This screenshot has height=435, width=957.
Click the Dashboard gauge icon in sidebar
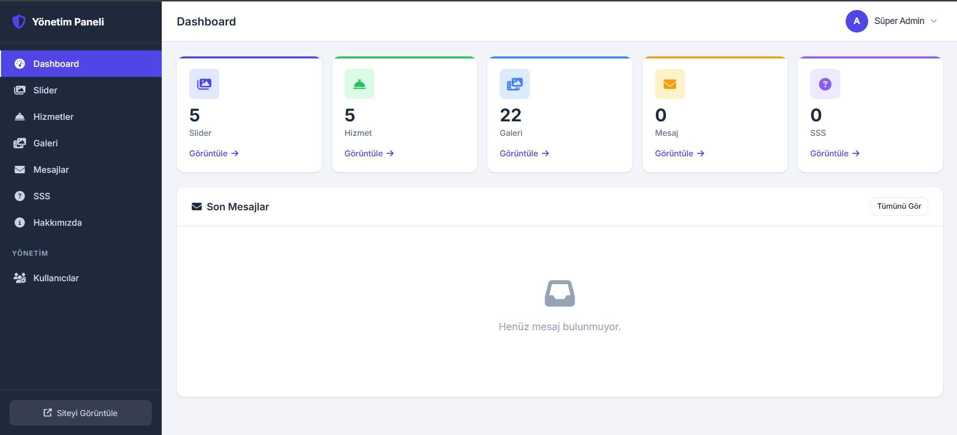pyautogui.click(x=20, y=64)
